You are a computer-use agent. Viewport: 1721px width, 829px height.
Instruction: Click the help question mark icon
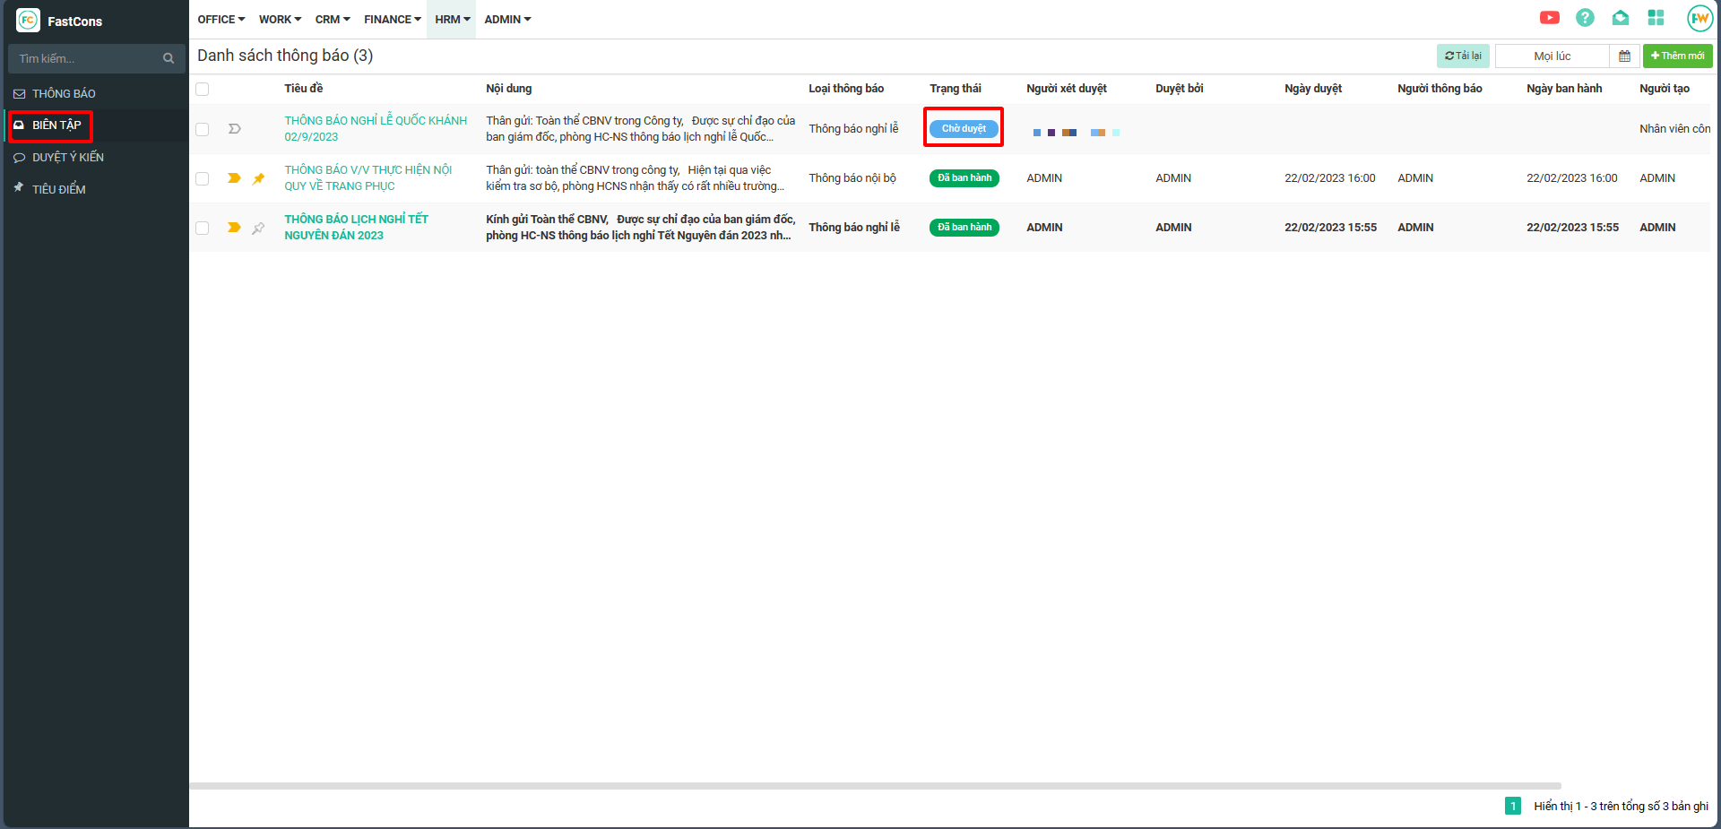click(x=1585, y=18)
